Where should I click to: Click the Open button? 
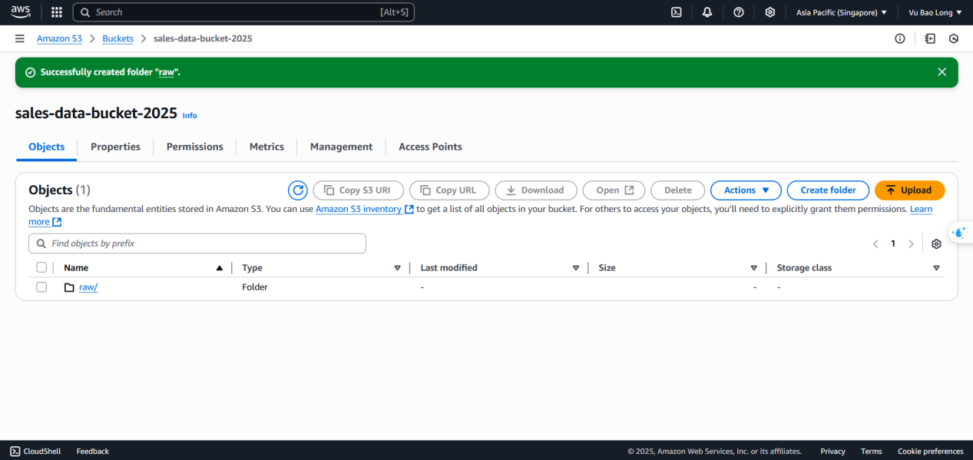click(x=614, y=190)
